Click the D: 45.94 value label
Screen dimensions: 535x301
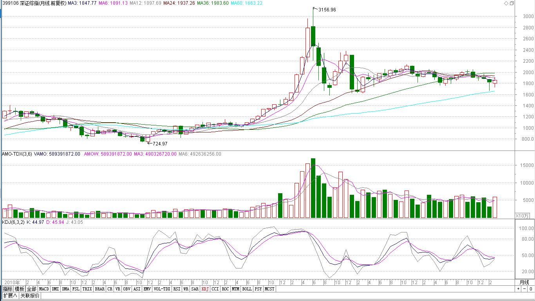(x=55, y=222)
